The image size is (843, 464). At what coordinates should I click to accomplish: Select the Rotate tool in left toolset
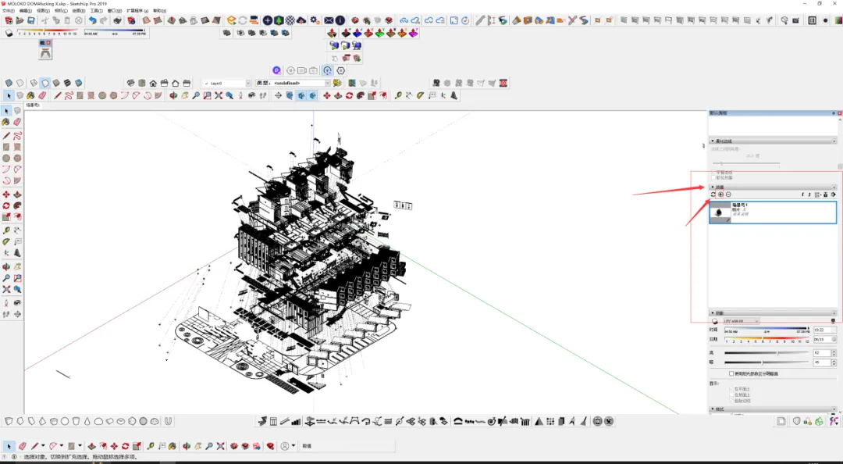coord(6,205)
